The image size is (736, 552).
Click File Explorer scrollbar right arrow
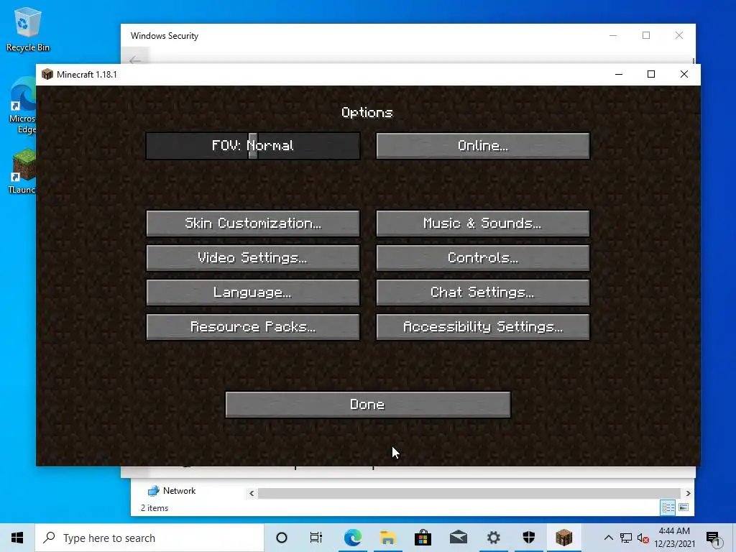[688, 493]
